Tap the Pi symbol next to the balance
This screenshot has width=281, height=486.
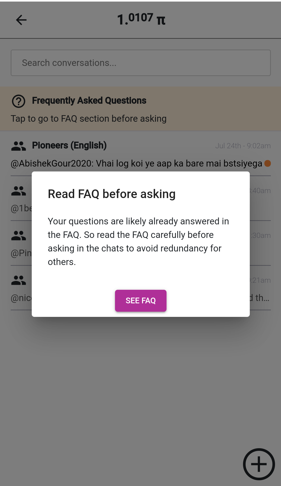pos(161,20)
